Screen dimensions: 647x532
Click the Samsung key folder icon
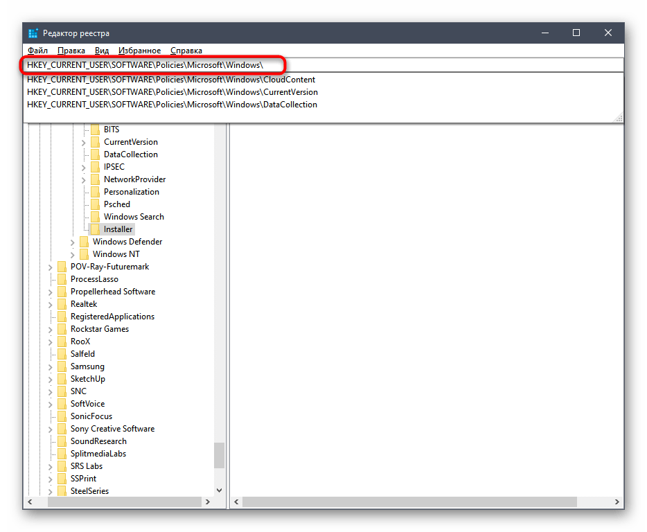pos(62,366)
